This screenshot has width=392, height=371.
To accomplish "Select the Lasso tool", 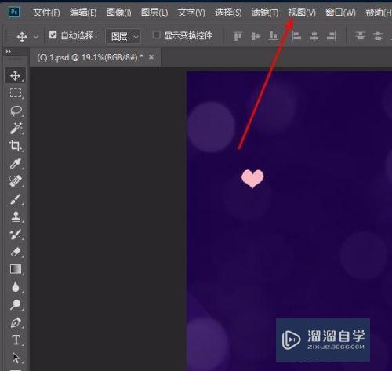I will coord(16,111).
